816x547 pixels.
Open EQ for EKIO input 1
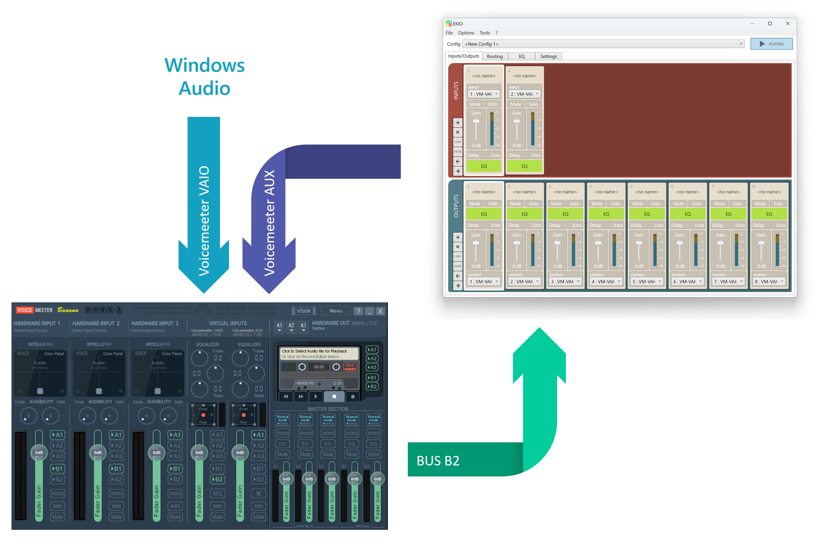point(484,166)
